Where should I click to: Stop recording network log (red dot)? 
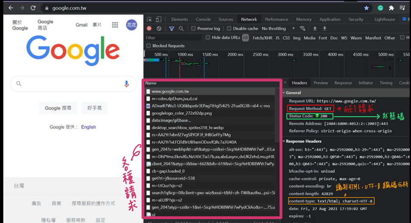pos(149,29)
